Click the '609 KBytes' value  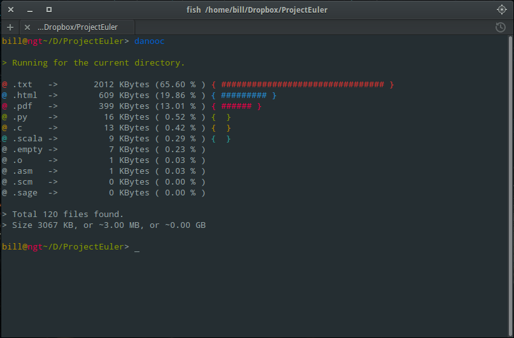(124, 95)
